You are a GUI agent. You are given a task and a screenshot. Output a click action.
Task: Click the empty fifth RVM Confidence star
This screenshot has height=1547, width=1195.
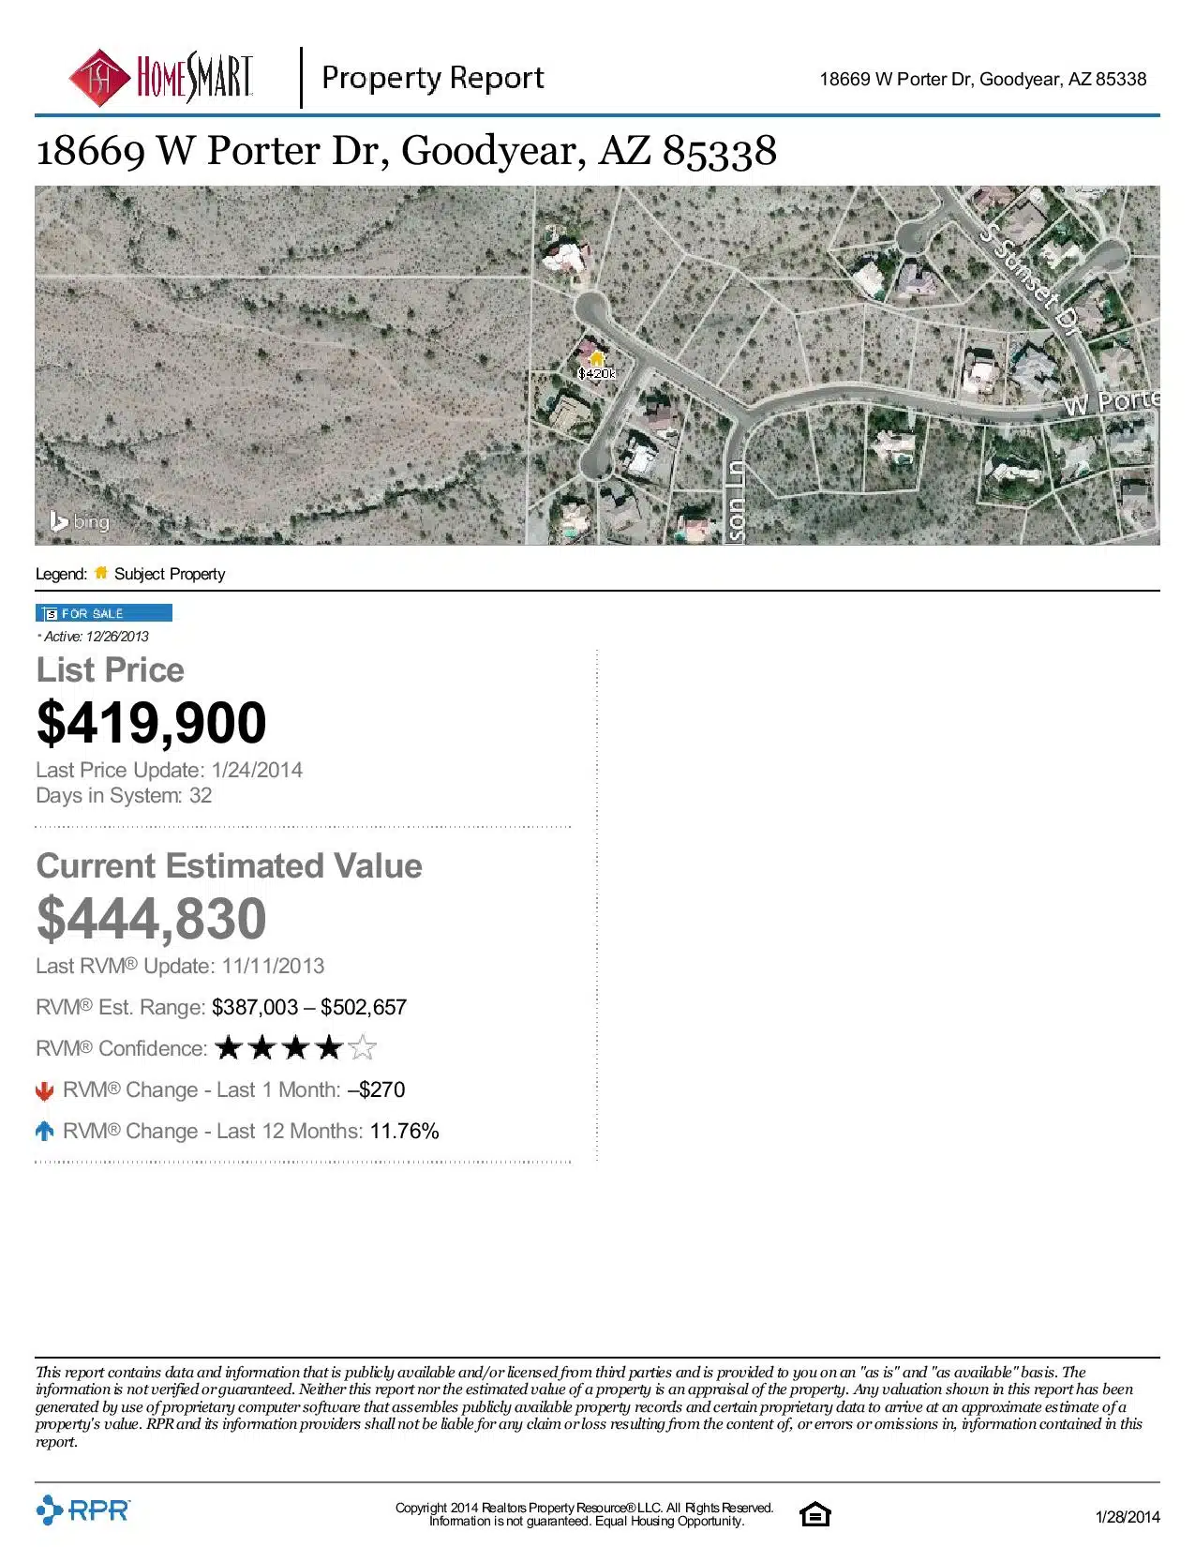363,1048
